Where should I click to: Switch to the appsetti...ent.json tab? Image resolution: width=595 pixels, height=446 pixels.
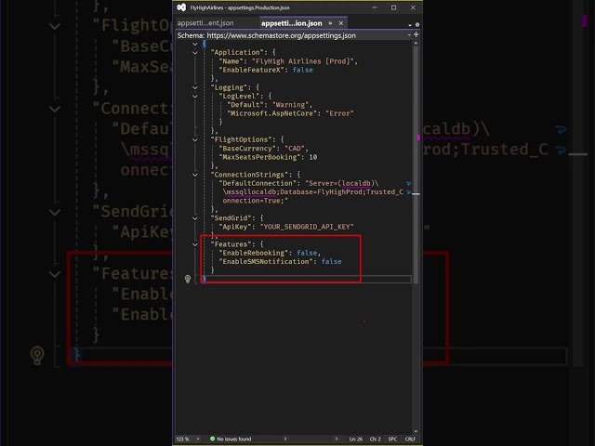point(205,23)
